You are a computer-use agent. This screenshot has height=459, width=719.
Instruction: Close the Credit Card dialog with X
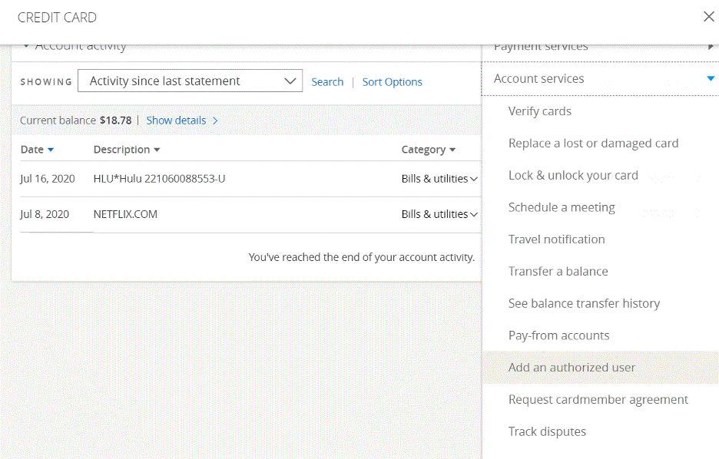708,17
